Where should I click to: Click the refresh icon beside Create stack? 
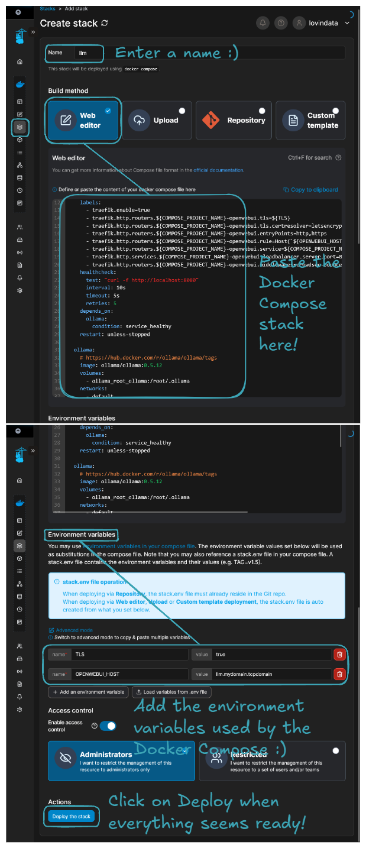pos(105,23)
